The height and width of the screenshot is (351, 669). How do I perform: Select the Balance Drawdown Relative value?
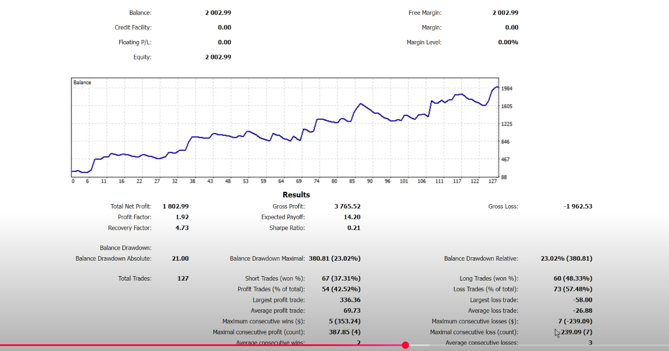tap(566, 258)
